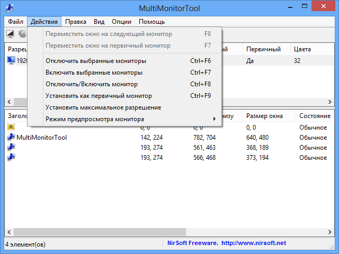This screenshot has height=254, width=339.
Task: Click the 566, 468 cell
Action: [204, 158]
